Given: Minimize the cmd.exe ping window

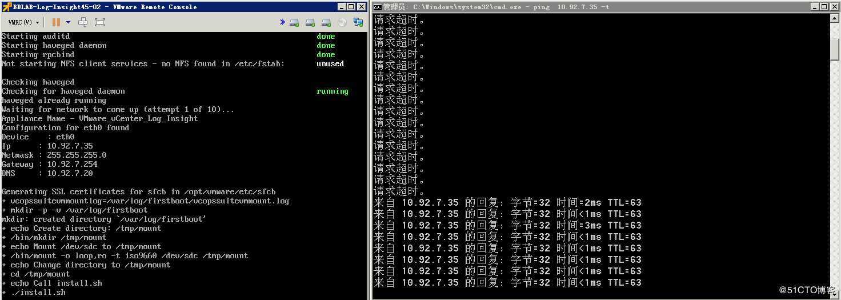Looking at the screenshot, I should pos(814,7).
